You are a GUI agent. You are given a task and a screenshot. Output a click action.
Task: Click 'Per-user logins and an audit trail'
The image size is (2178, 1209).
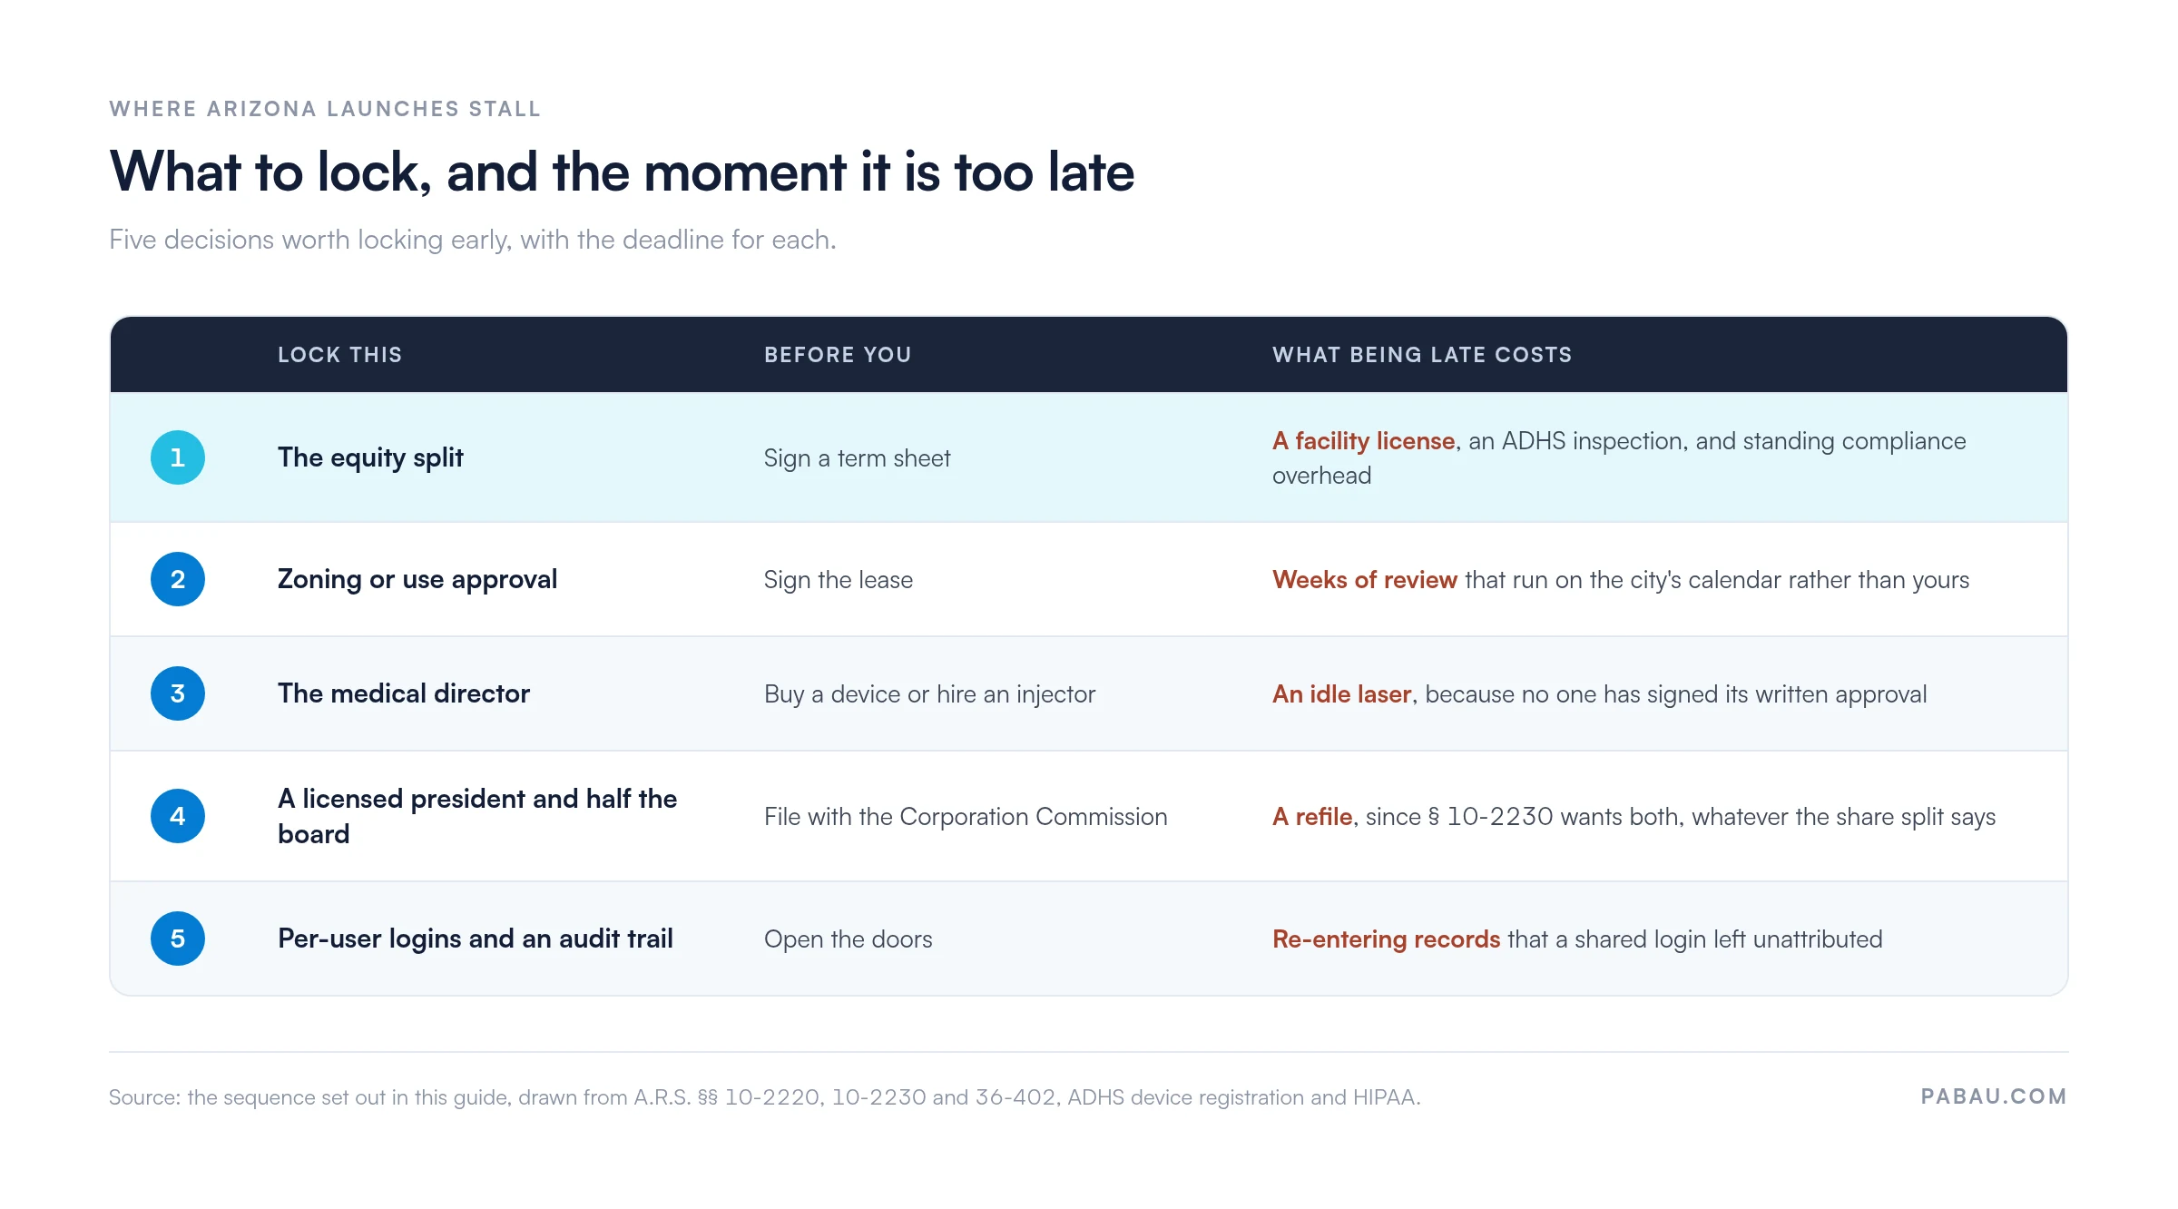pos(476,939)
